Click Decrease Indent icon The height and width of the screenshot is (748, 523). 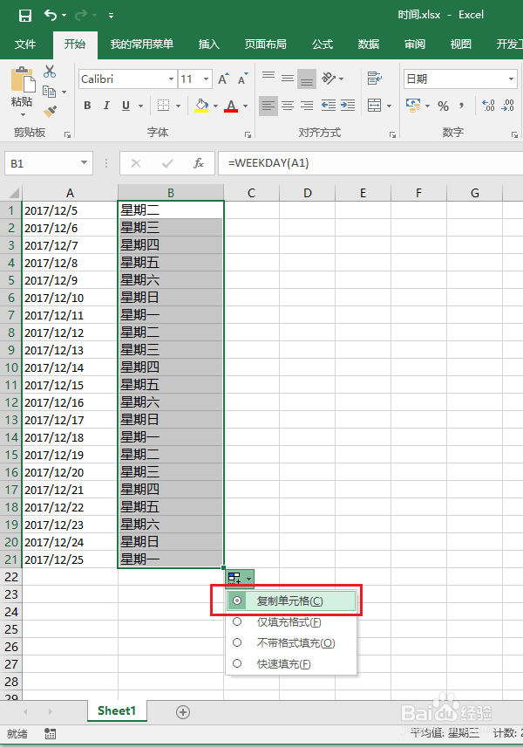coord(329,106)
